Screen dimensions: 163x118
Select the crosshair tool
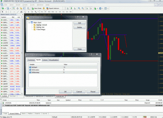click(x=6, y=12)
